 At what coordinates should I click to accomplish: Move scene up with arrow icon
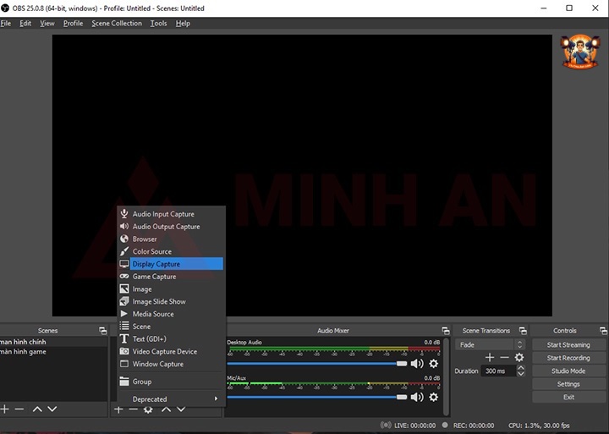click(37, 409)
